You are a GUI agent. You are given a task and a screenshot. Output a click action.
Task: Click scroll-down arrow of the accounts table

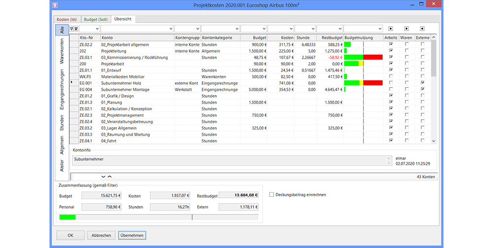point(433,141)
